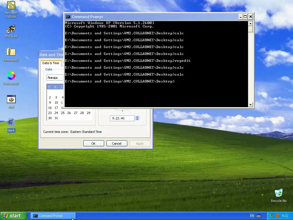Select the cmd shortcut on the desktop
This screenshot has height=220, width=293.
coord(11,102)
